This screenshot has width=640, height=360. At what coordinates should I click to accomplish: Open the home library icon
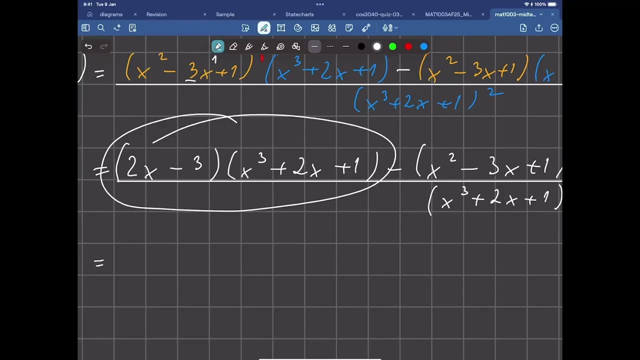coord(89,14)
